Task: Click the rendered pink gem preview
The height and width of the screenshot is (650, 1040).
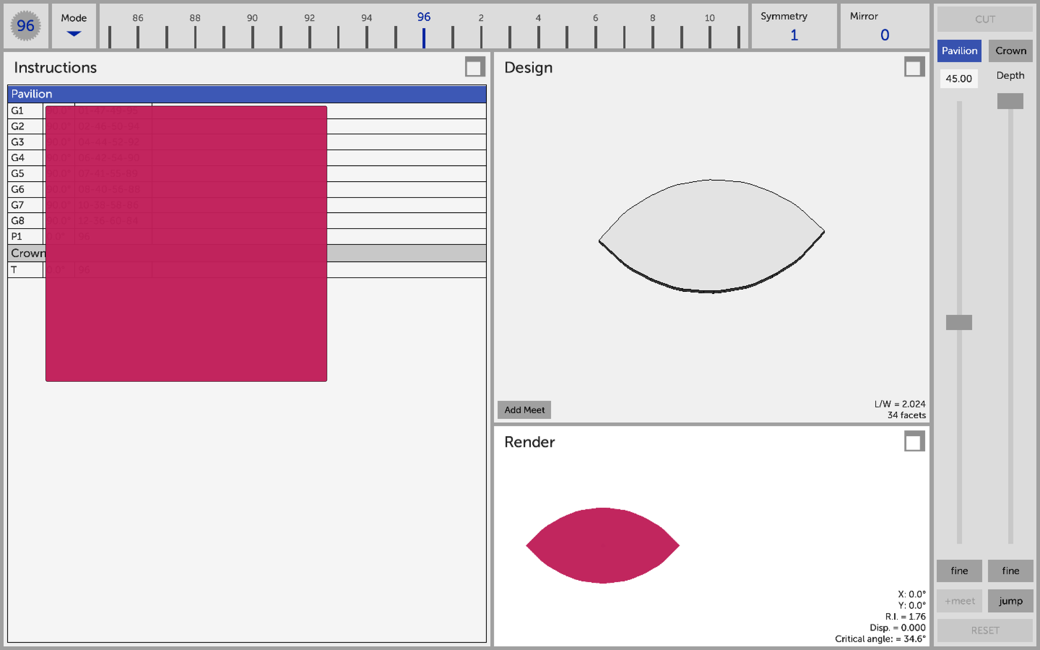Action: point(603,545)
